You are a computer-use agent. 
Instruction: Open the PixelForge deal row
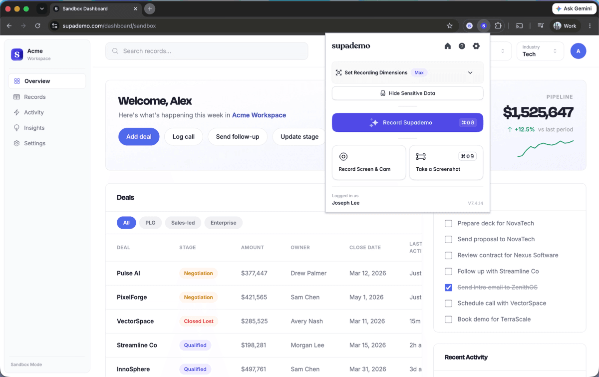coord(264,297)
